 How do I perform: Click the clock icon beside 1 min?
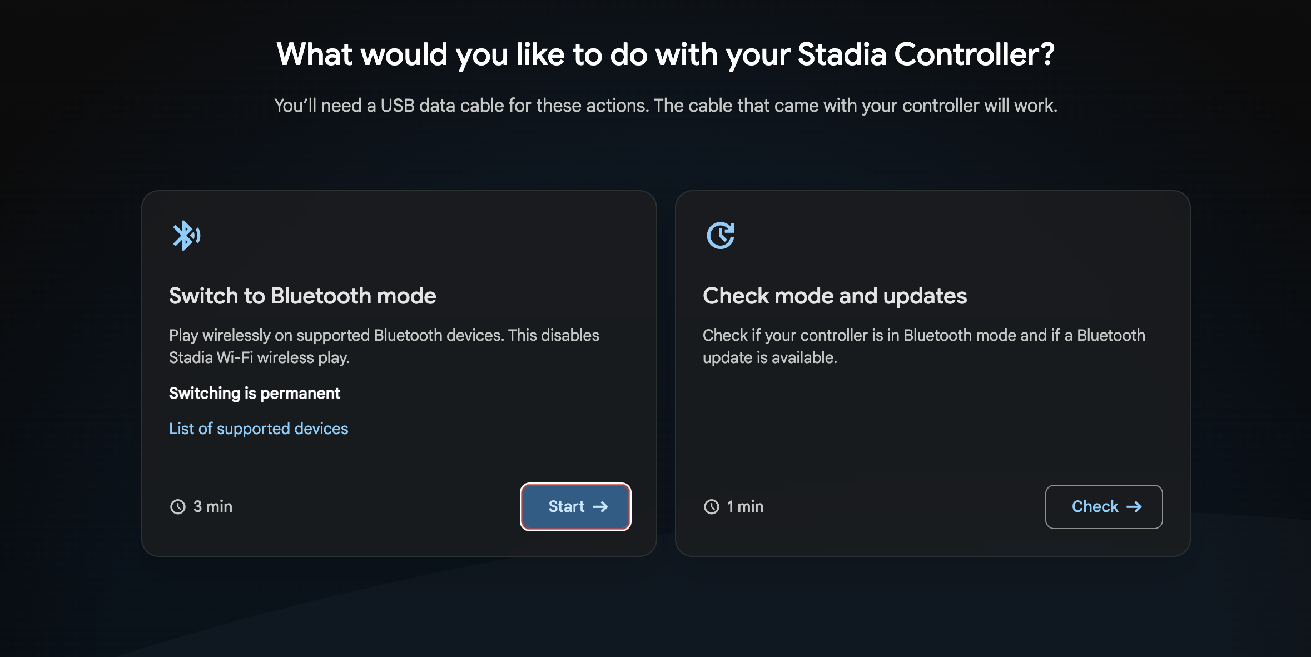click(712, 507)
